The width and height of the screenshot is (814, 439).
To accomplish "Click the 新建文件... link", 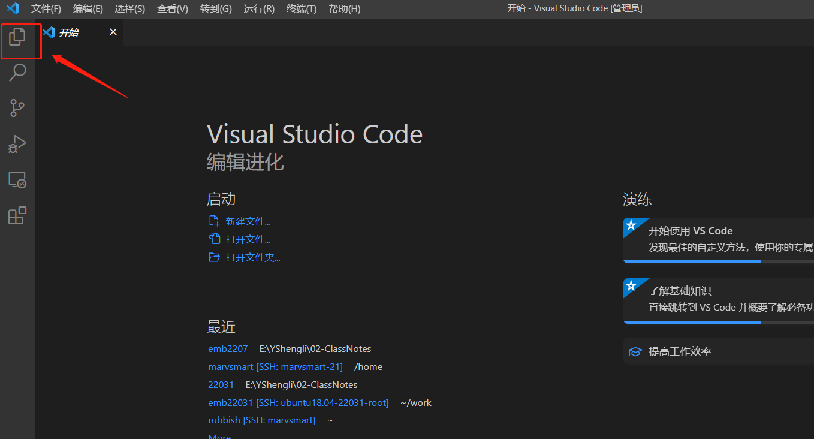I will coord(248,221).
